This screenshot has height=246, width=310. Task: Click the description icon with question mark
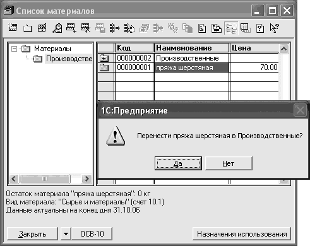coord(260,28)
